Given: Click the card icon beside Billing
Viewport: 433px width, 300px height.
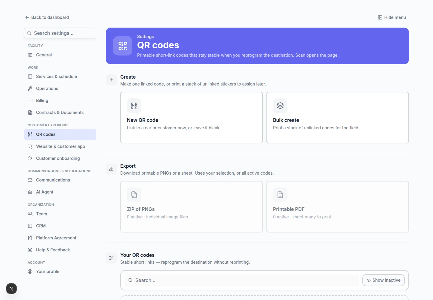Looking at the screenshot, I should [30, 100].
